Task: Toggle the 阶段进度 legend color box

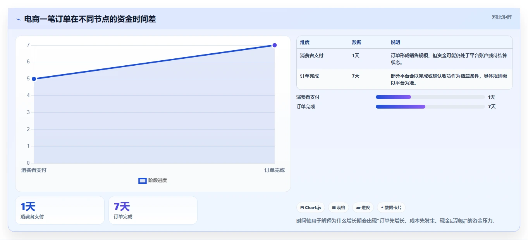Action: [x=142, y=180]
